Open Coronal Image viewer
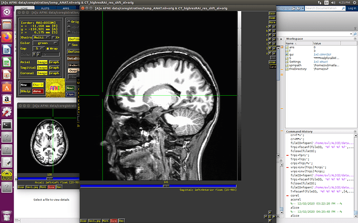 pyautogui.click(x=42, y=73)
